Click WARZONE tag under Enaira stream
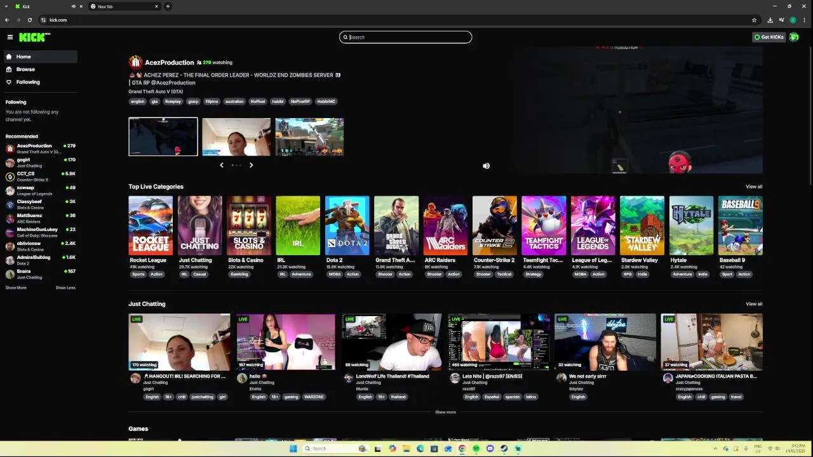Viewport: 813px width, 457px height. tap(314, 397)
